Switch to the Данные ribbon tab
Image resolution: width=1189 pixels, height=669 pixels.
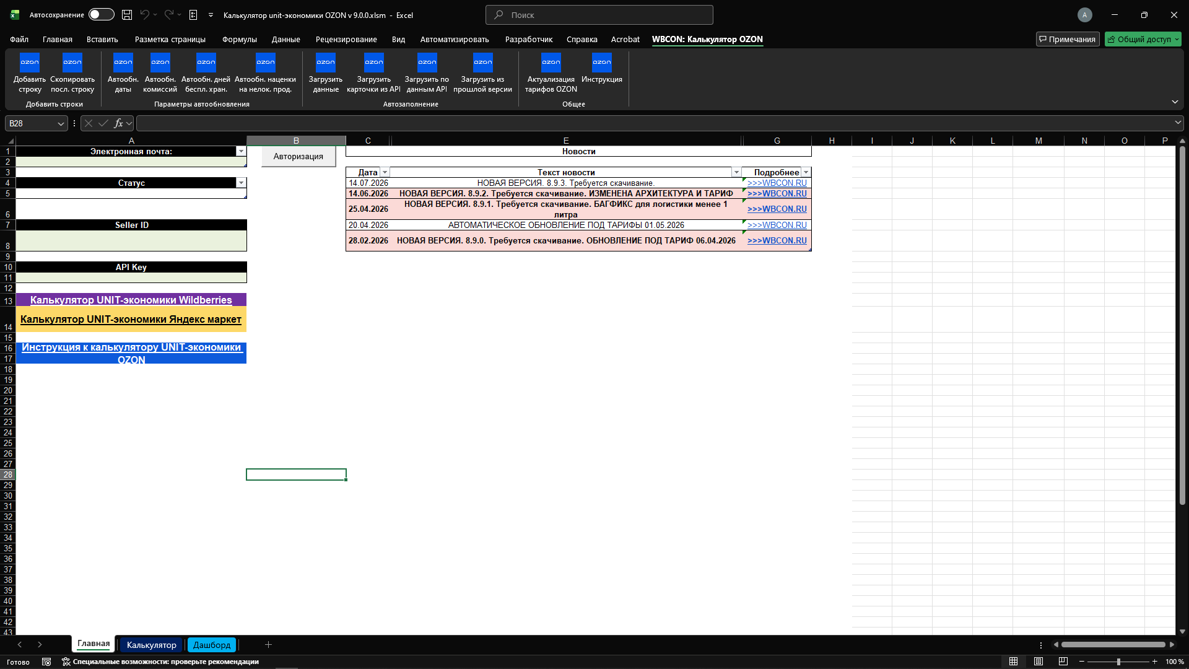tap(286, 39)
